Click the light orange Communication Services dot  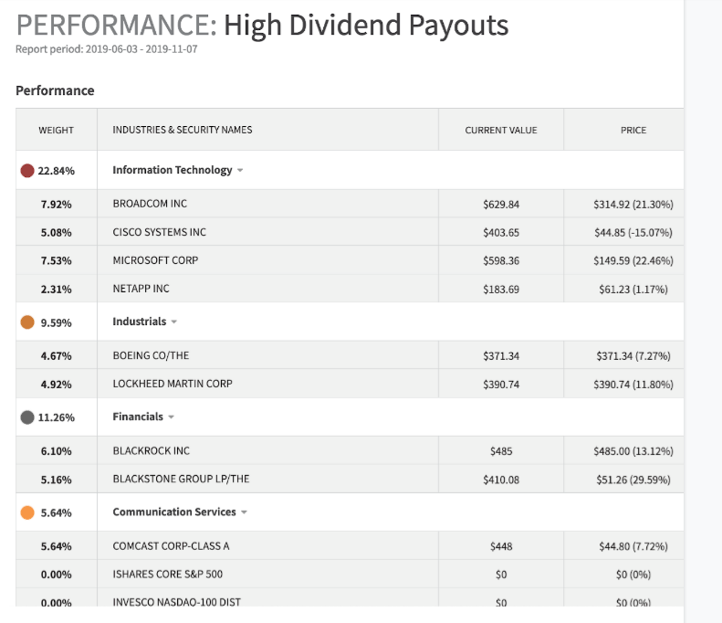point(27,512)
